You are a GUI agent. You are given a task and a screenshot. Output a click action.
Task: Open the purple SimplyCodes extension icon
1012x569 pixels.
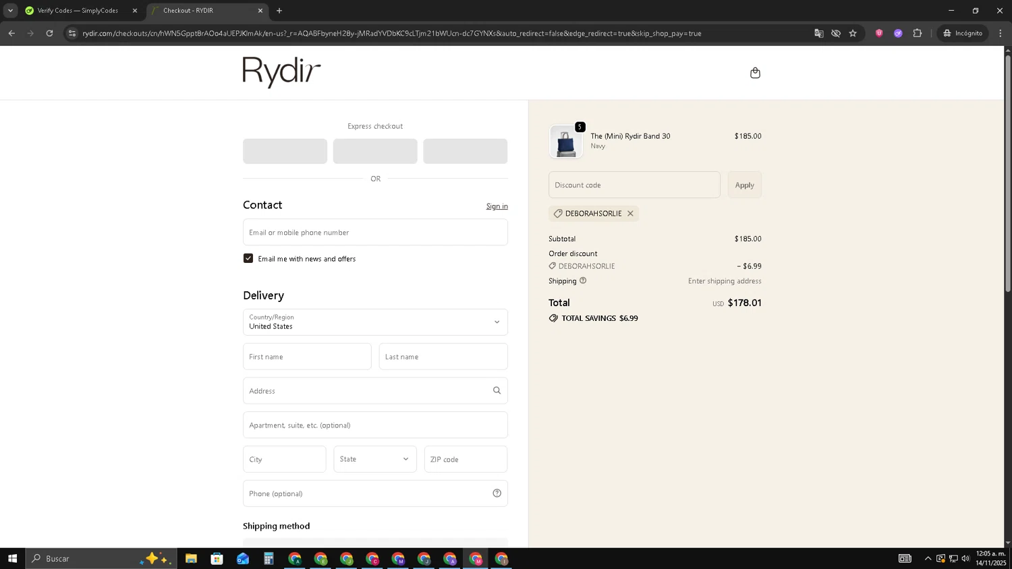(898, 33)
